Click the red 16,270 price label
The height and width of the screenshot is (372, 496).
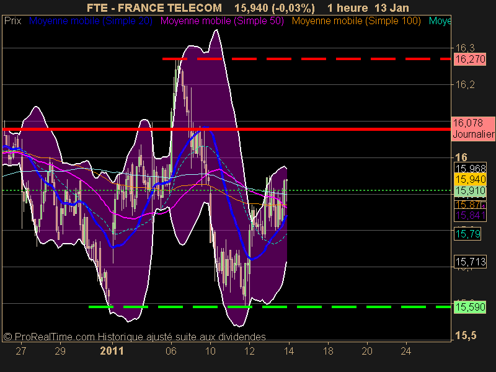click(470, 59)
